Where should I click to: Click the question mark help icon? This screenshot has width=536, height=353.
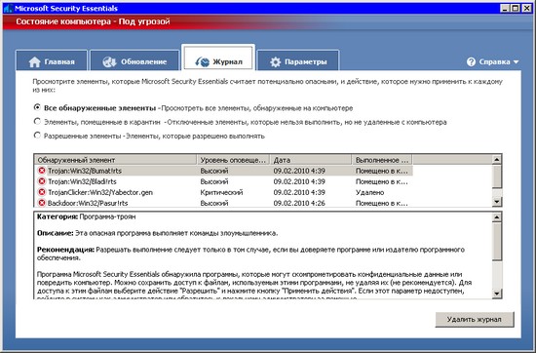pyautogui.click(x=471, y=61)
